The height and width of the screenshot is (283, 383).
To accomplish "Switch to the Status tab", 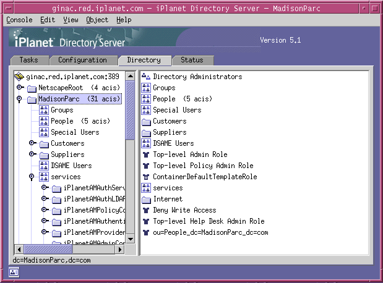I will pyautogui.click(x=192, y=61).
